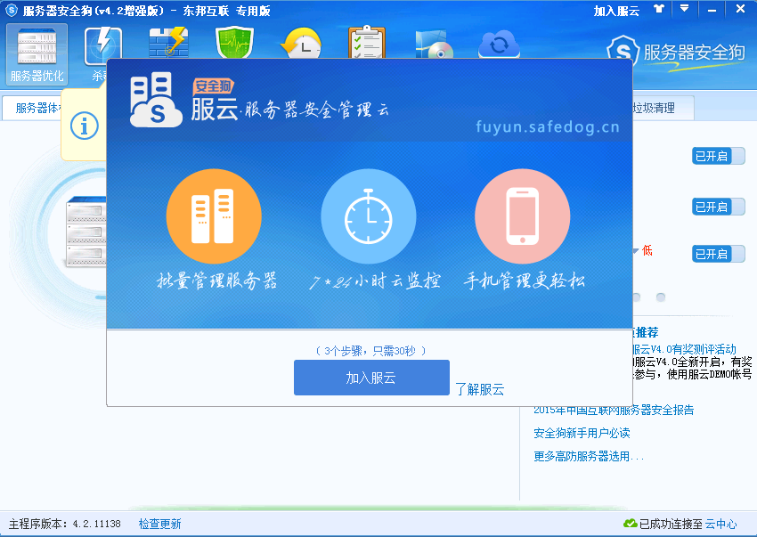Click the server rack image behind the popup
The width and height of the screenshot is (757, 537).
(85, 232)
